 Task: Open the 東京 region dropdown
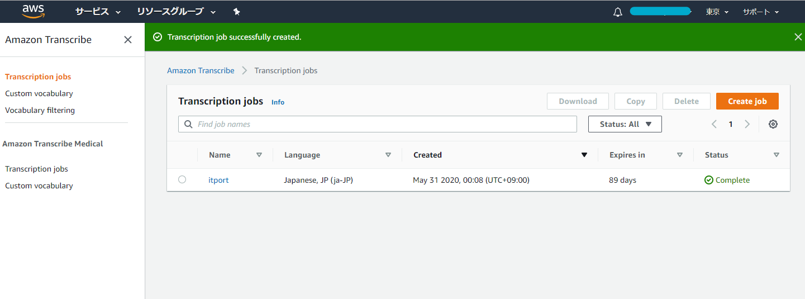point(717,12)
